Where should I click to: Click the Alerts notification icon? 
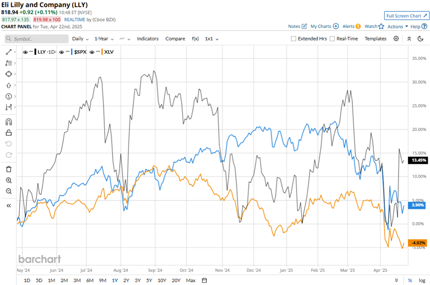click(358, 27)
